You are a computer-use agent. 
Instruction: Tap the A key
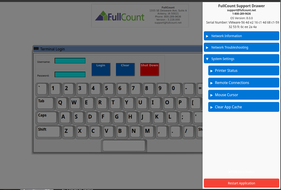[65, 118]
